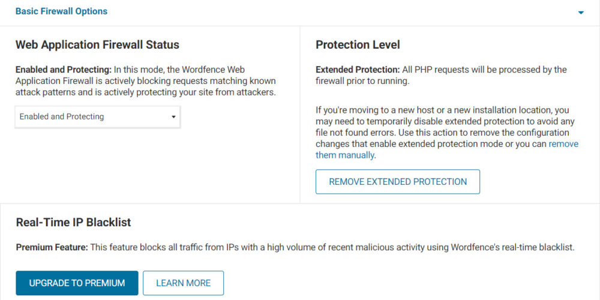
Task: Click the firewall status dropdown's small arrow
Action: click(173, 117)
